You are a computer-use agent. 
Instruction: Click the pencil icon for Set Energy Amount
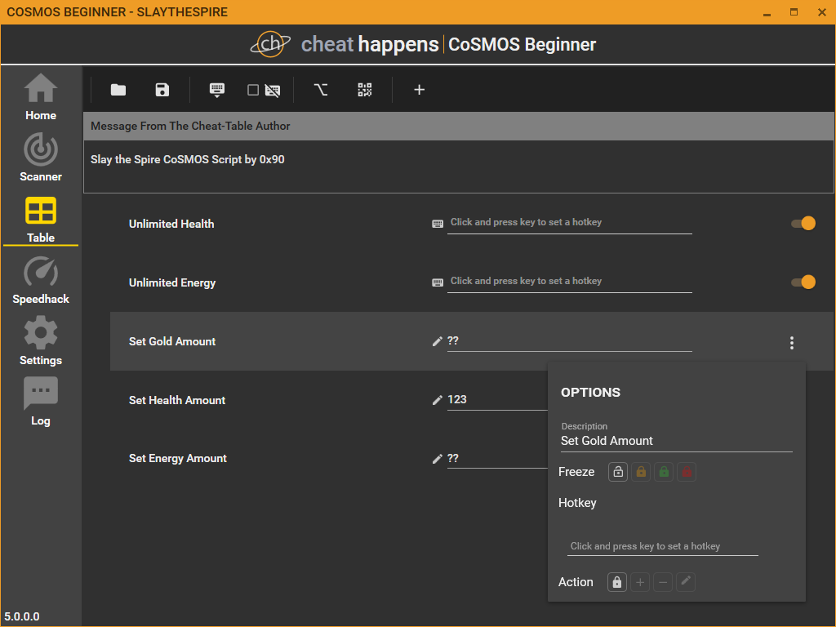click(438, 459)
